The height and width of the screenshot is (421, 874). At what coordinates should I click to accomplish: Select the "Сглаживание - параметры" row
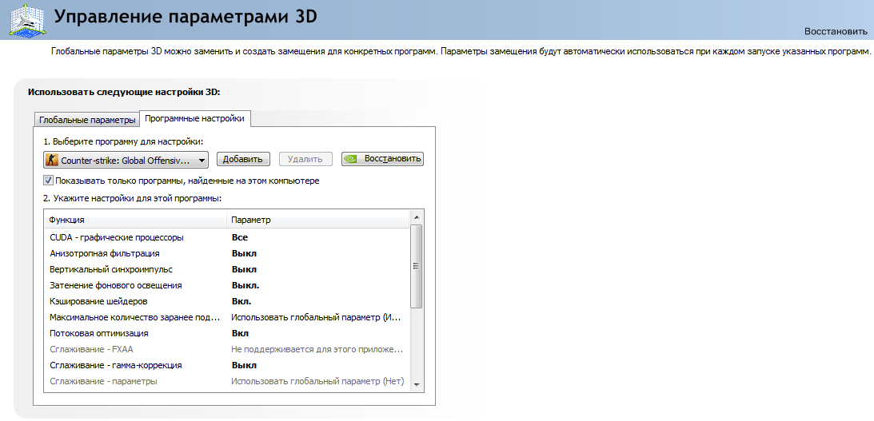(x=227, y=382)
